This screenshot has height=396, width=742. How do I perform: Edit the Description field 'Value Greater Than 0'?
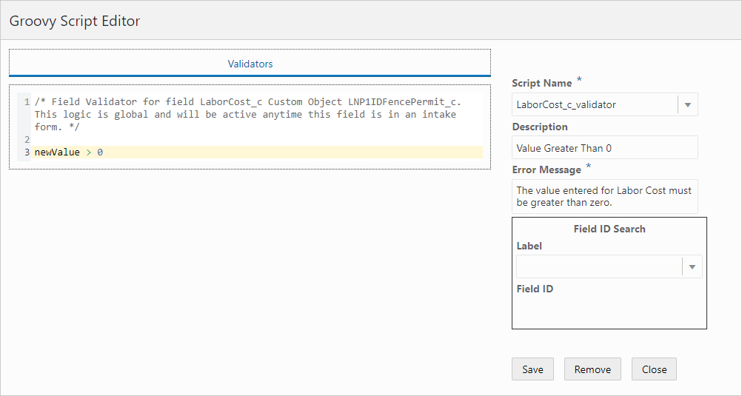tap(605, 148)
